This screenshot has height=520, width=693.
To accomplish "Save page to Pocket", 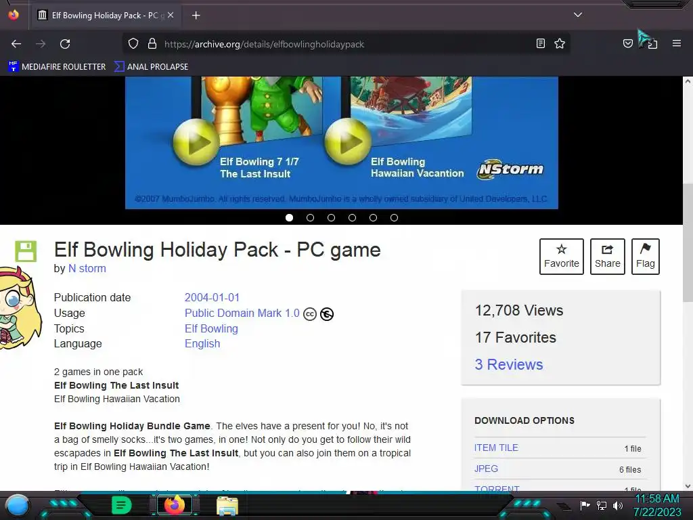I will pos(627,43).
